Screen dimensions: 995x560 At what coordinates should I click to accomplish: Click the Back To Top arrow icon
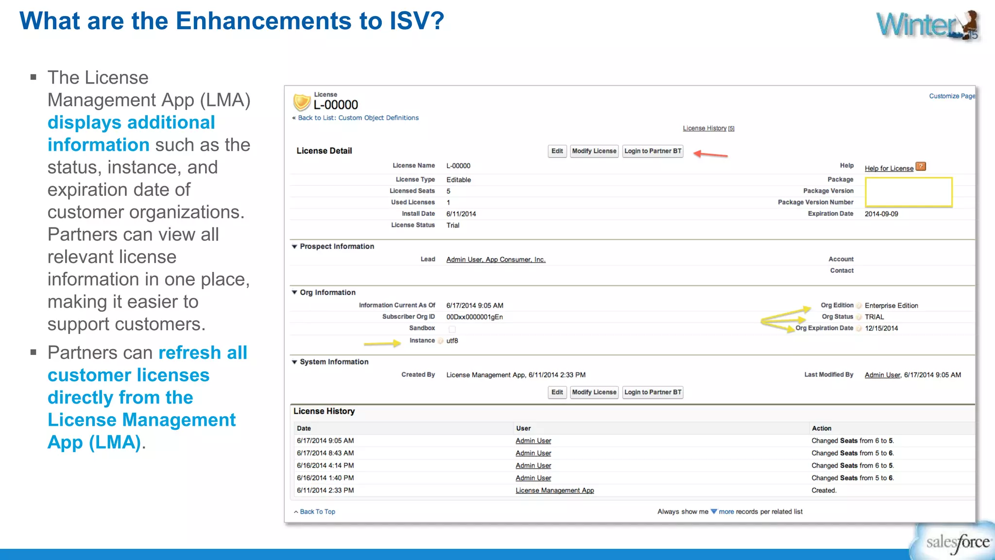click(296, 512)
